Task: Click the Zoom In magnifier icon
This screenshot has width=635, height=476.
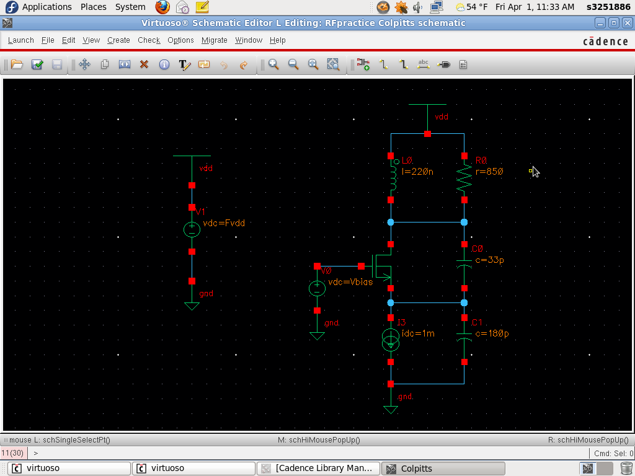Action: pyautogui.click(x=273, y=64)
